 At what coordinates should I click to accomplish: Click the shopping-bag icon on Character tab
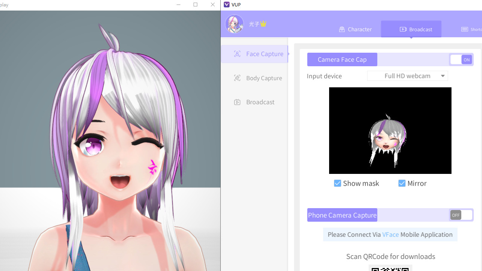(342, 29)
